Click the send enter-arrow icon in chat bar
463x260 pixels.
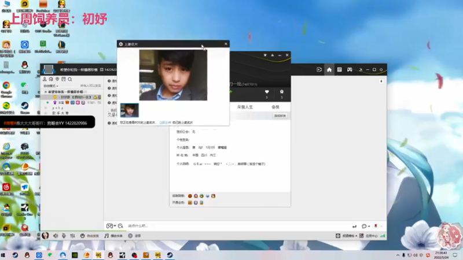[354, 226]
